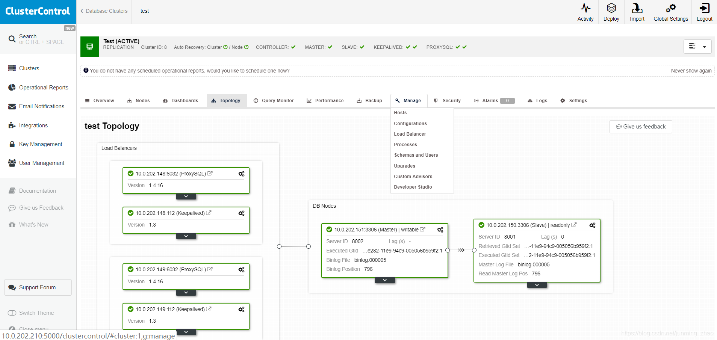The height and width of the screenshot is (340, 717).
Task: Open the Activity panel icon
Action: (585, 8)
